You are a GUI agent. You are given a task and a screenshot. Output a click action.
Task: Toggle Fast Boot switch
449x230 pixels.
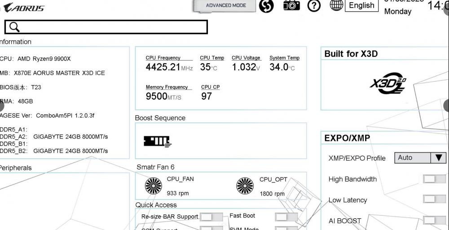(286, 217)
